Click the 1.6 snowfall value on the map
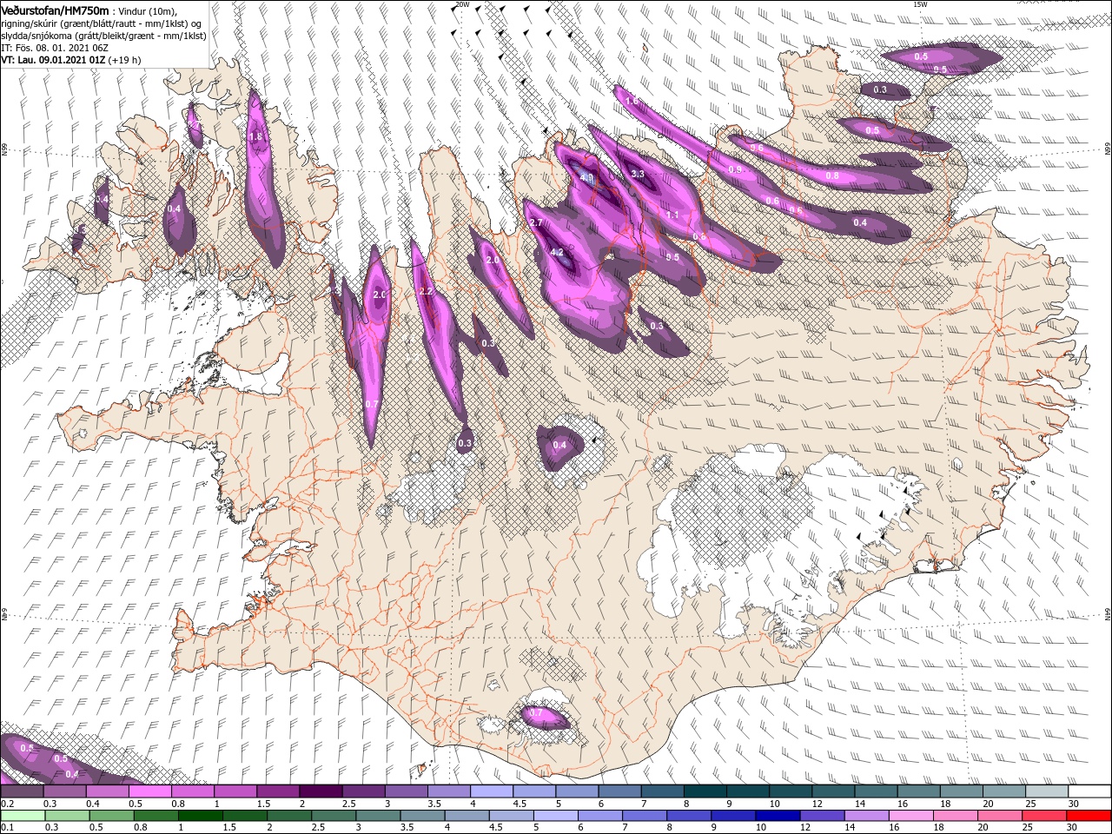Image resolution: width=1112 pixels, height=834 pixels. point(632,102)
